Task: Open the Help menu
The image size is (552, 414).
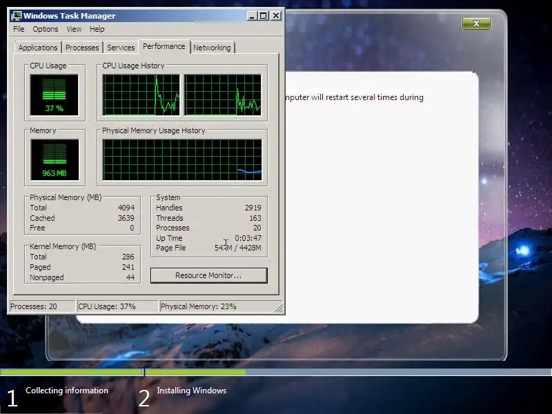Action: (97, 29)
